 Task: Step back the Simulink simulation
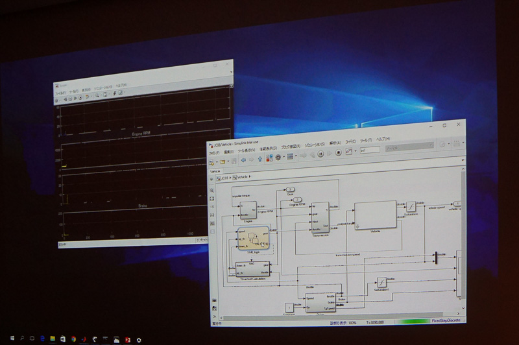pos(312,154)
